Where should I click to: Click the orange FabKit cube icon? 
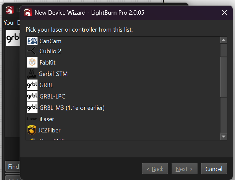pos(32,62)
